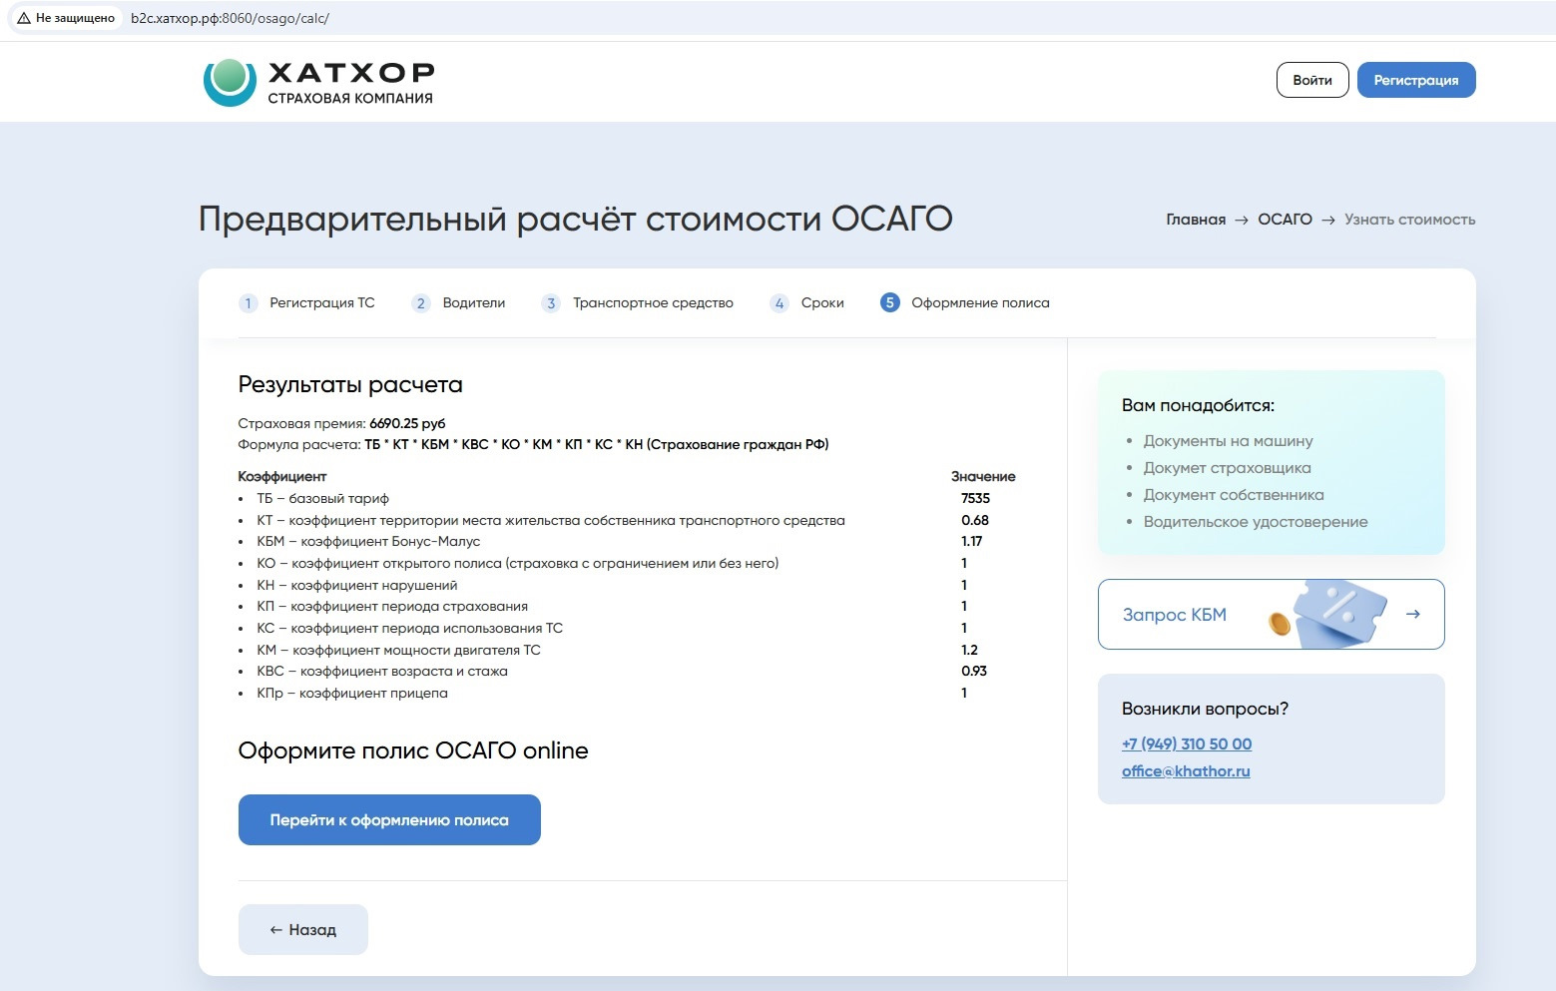Viewport: 1556px width, 991px height.
Task: Click the step 5 number circle
Action: coord(890,302)
